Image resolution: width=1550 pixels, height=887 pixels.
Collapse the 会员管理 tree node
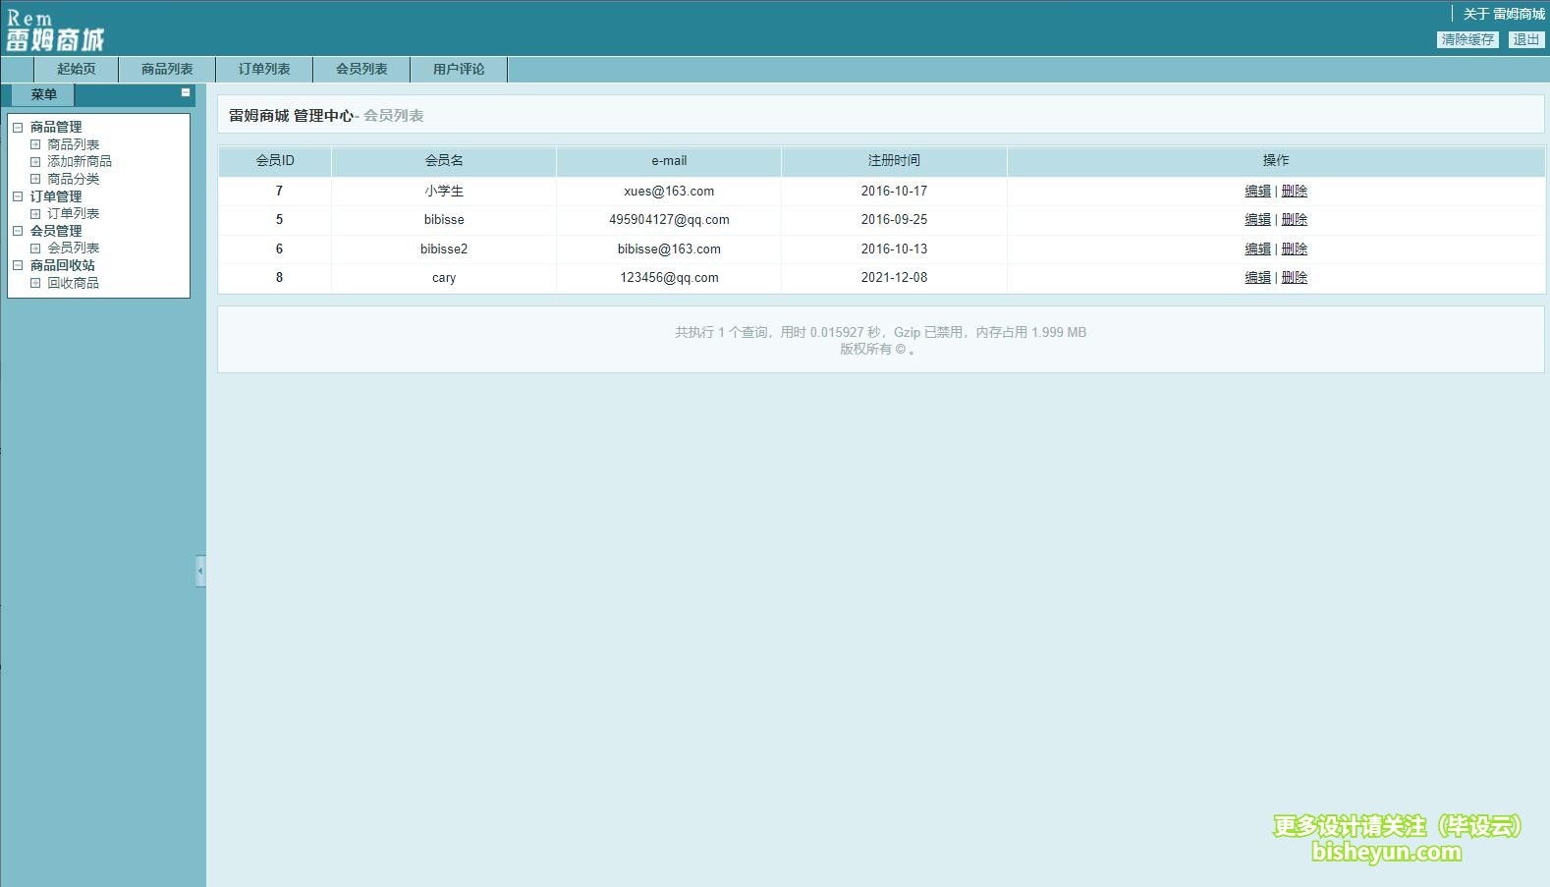pos(18,231)
